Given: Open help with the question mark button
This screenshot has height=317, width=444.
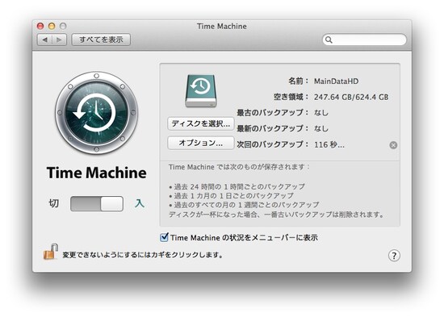Looking at the screenshot, I should (394, 256).
